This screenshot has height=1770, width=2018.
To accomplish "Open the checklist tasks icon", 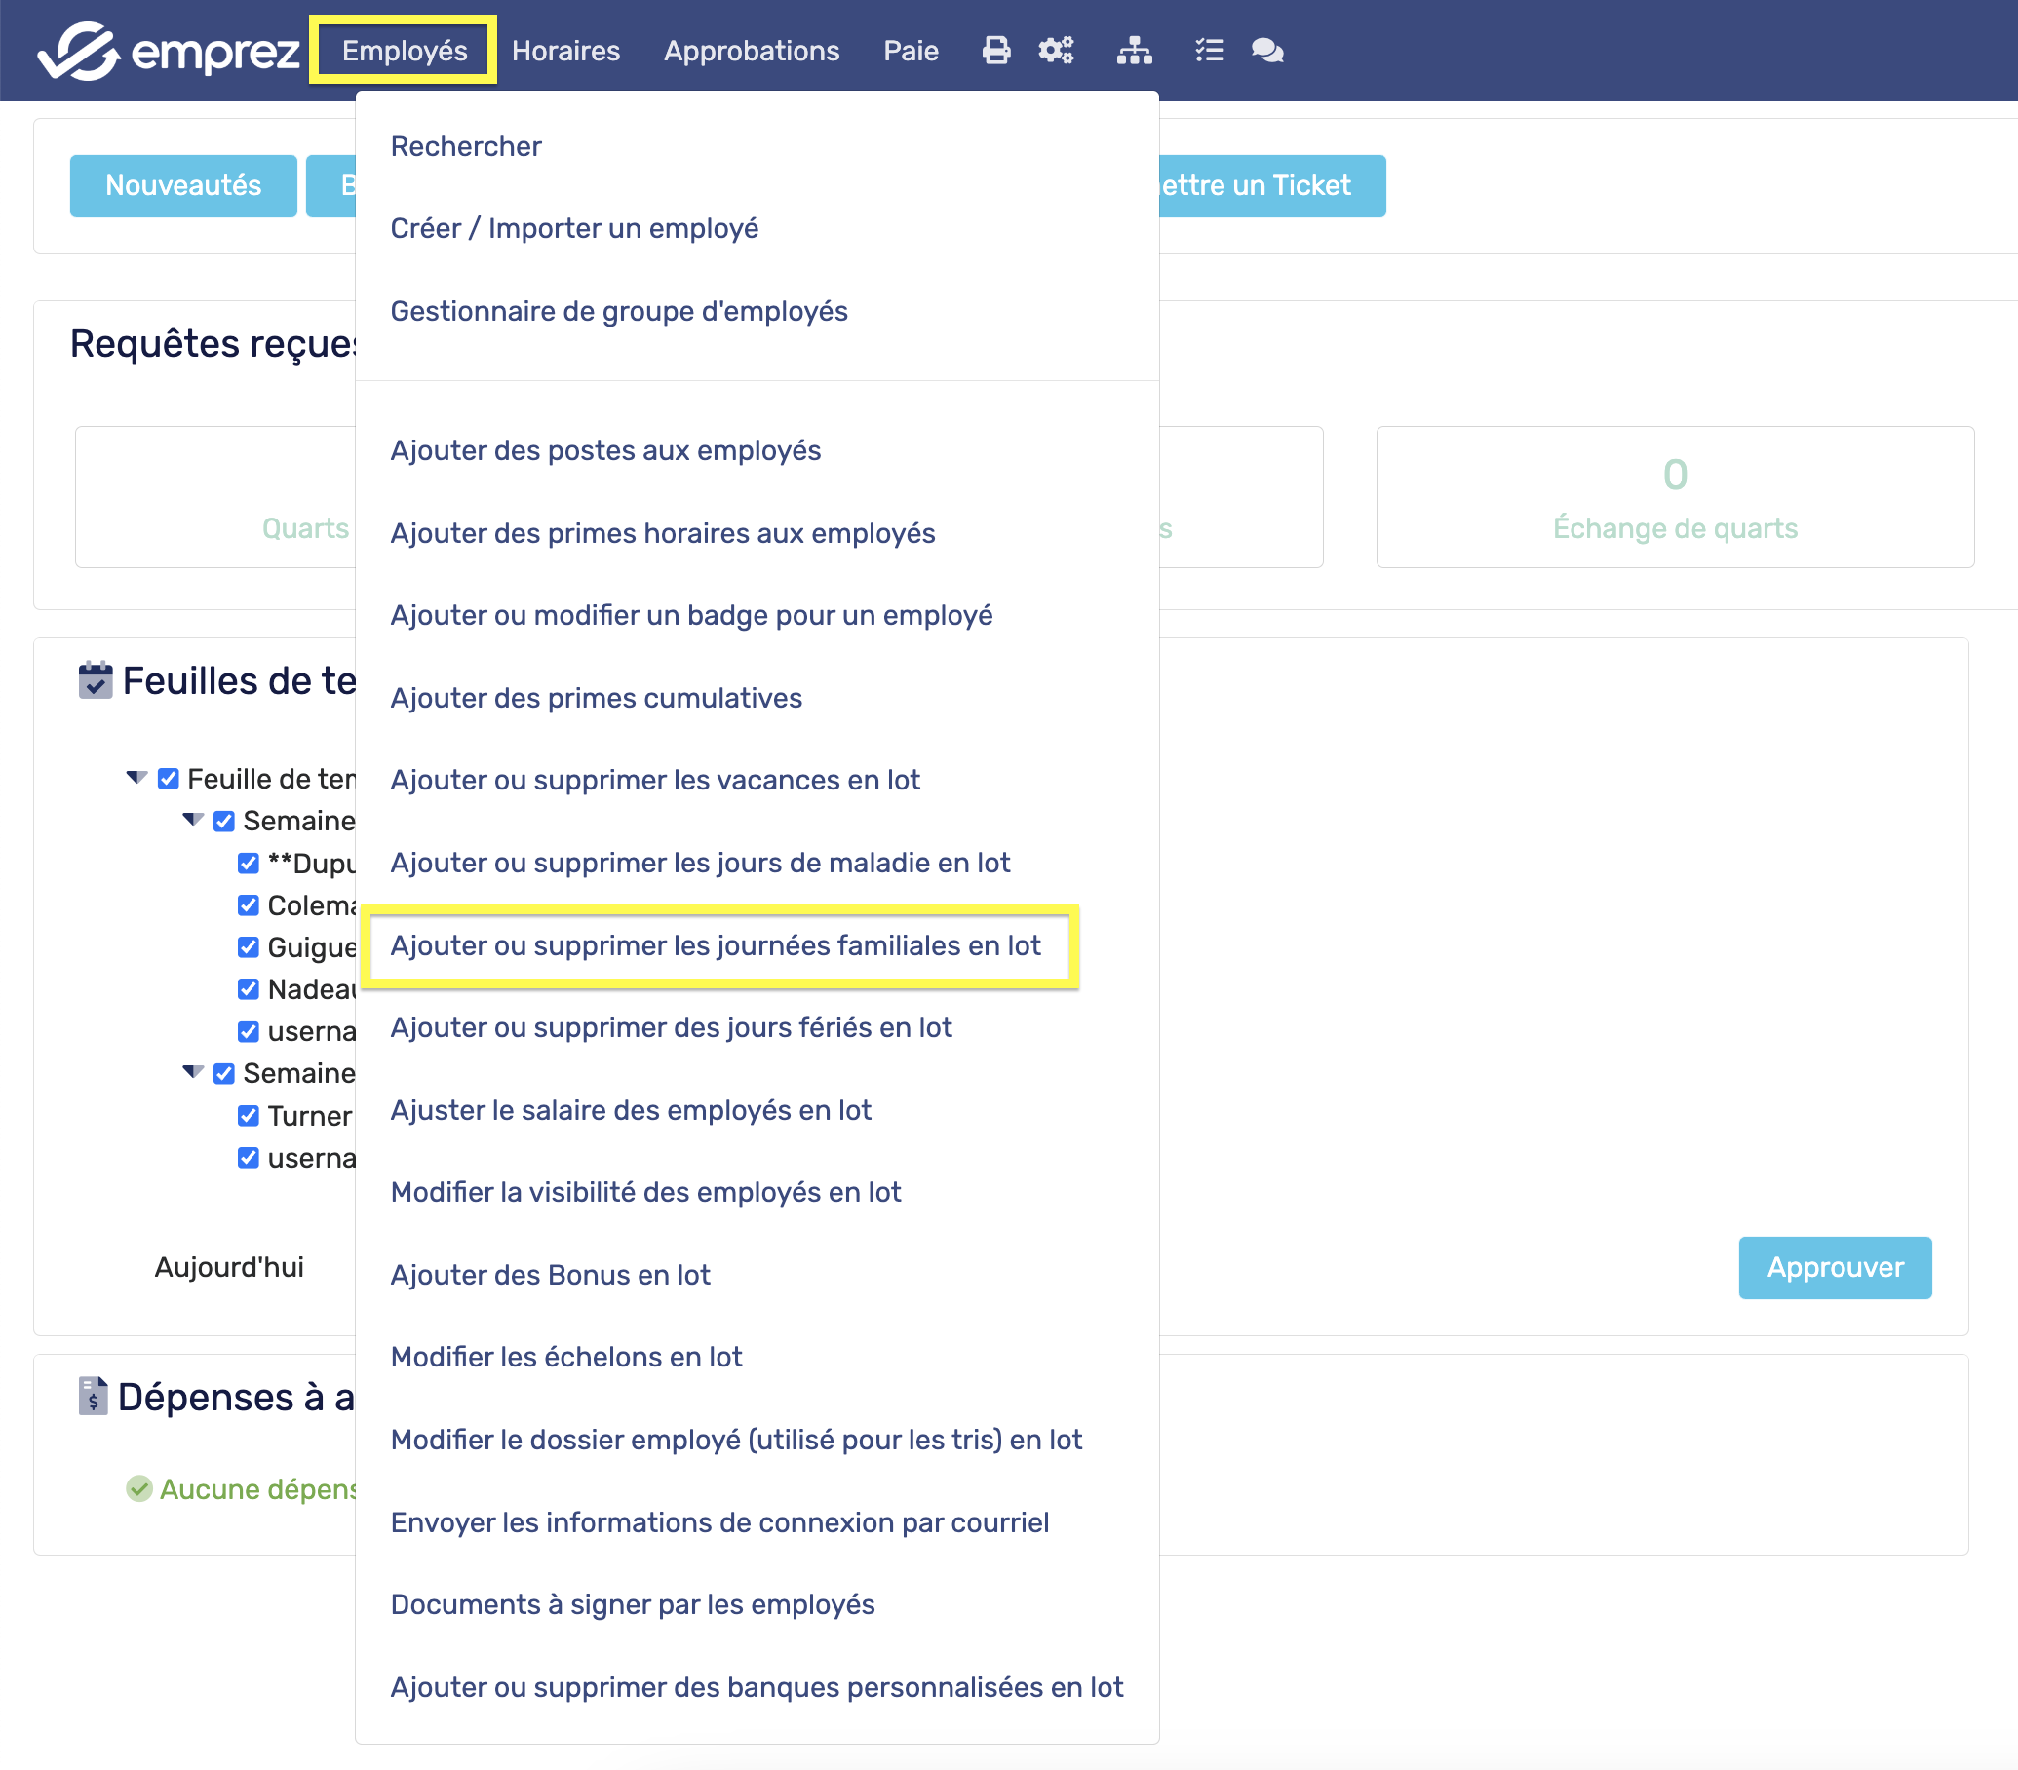I will pos(1209,51).
